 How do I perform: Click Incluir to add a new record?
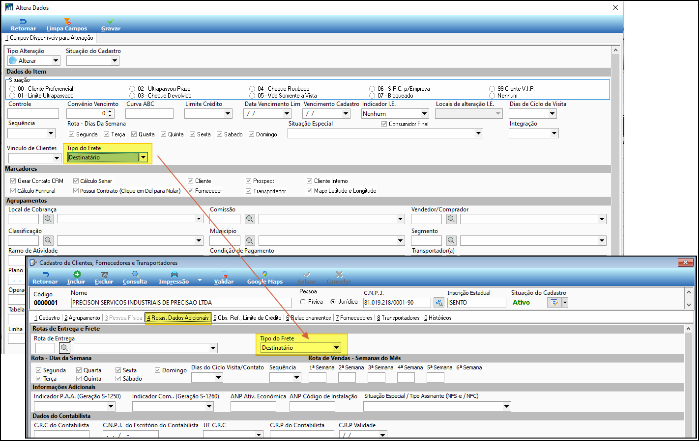pyautogui.click(x=76, y=278)
